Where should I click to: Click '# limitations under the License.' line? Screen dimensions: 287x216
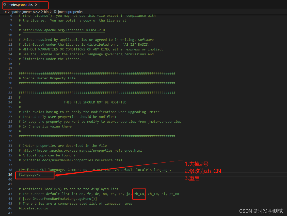coord(50,59)
